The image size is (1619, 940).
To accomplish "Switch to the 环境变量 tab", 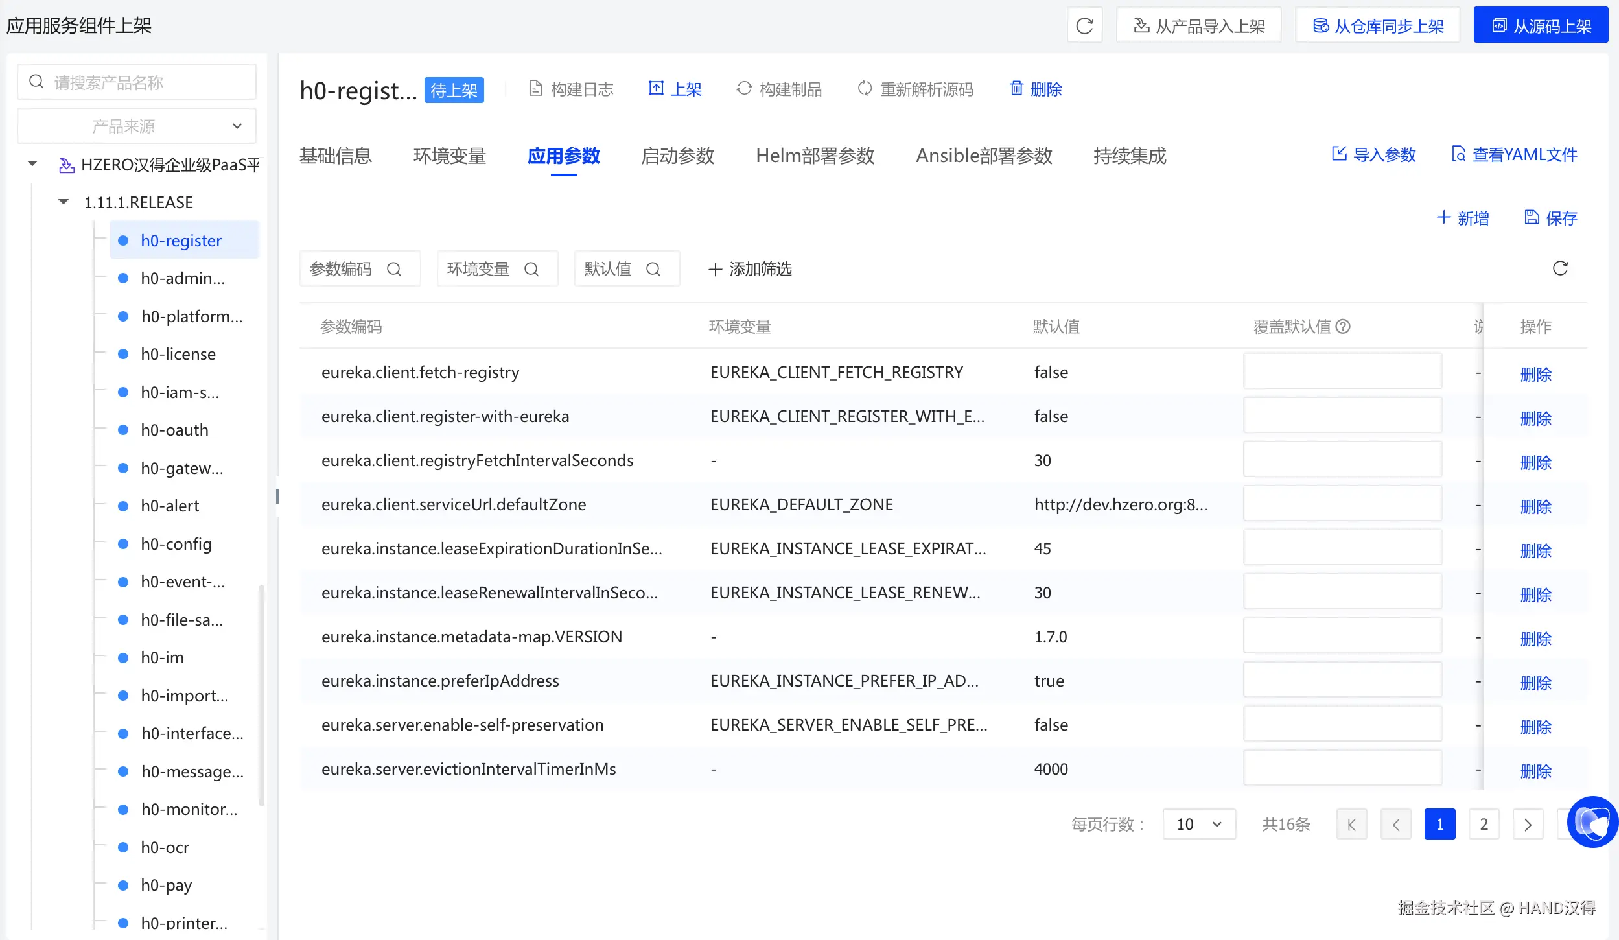I will click(449, 156).
